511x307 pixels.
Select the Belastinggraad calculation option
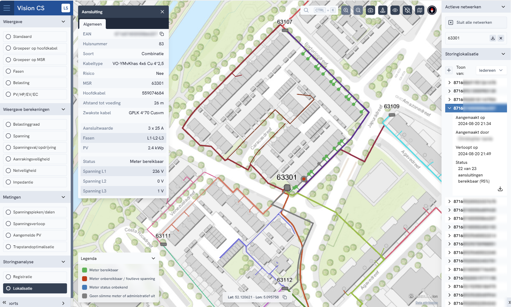click(x=35, y=124)
